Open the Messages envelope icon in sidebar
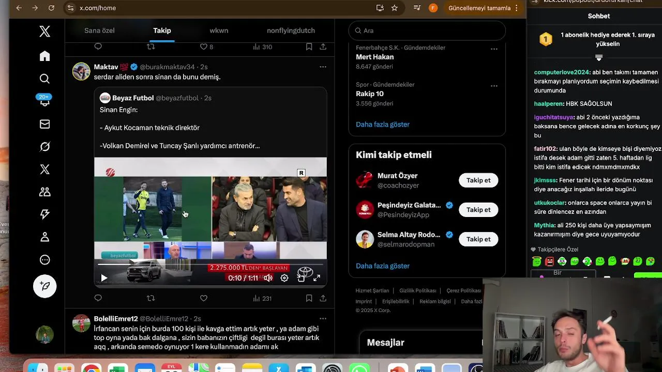This screenshot has width=662, height=372. pyautogui.click(x=45, y=124)
